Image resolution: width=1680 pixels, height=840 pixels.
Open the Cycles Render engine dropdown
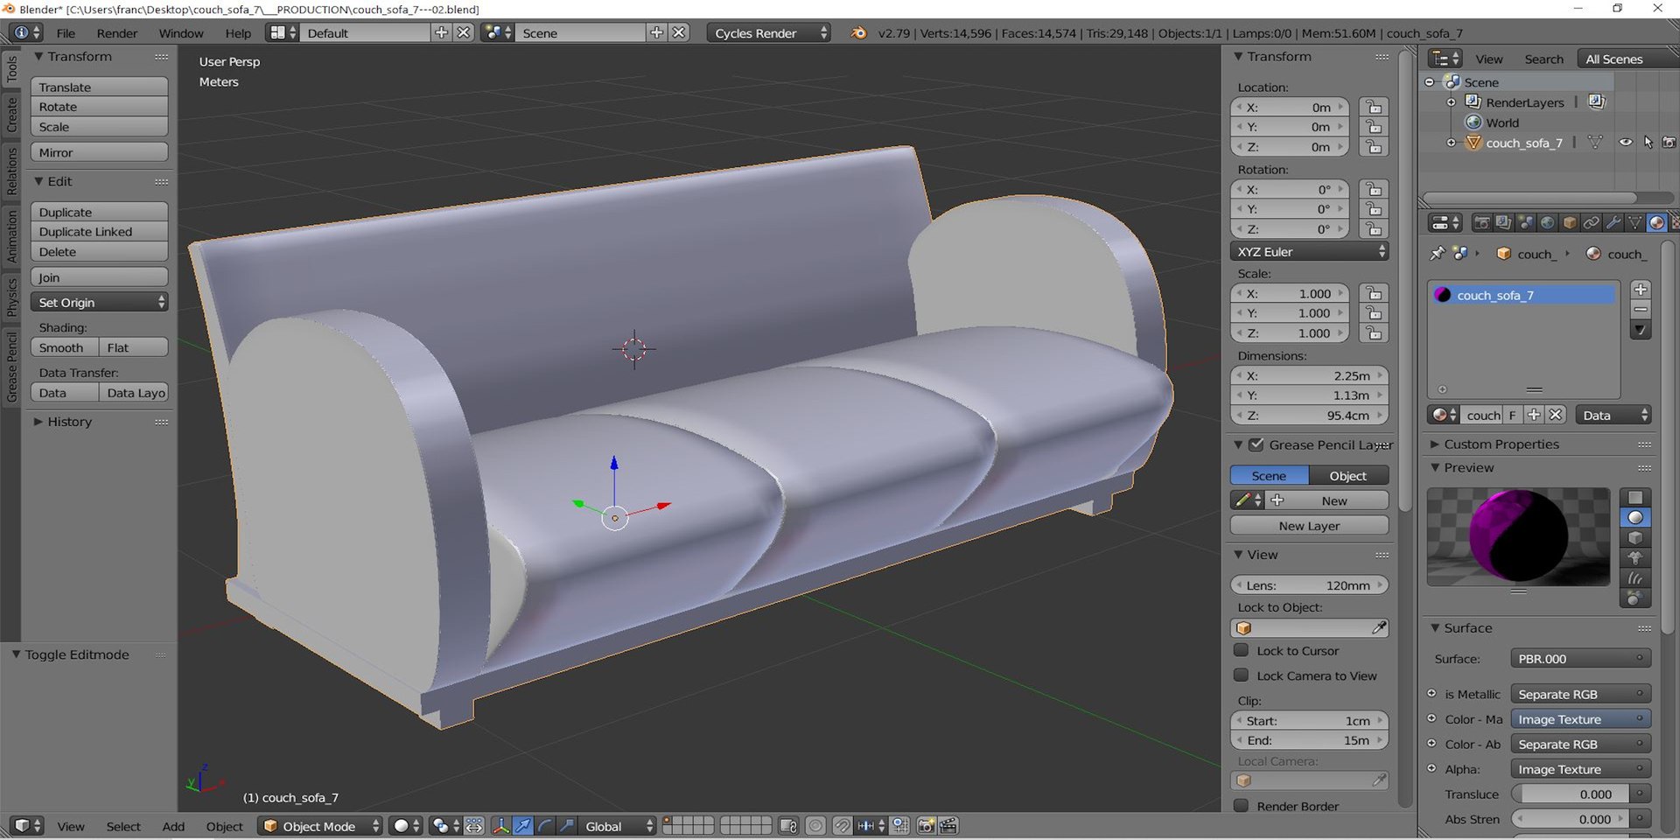[x=767, y=33]
